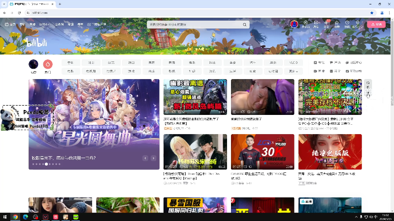Select the 电视剧 category chip
Screen dimensions: 394x221
(91, 71)
